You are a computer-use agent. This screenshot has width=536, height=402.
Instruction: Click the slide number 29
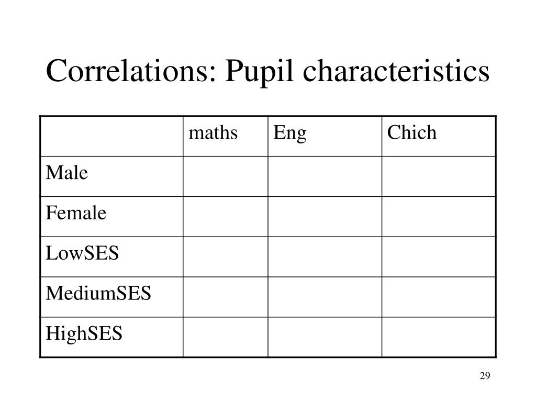[x=485, y=376]
